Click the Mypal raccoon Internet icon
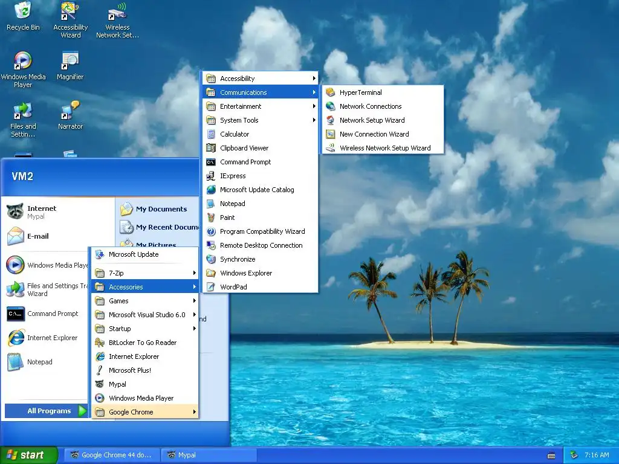 (x=15, y=212)
